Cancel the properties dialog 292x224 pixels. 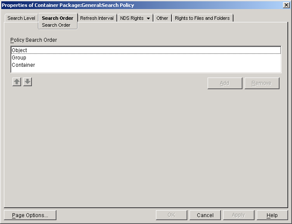pos(205,215)
